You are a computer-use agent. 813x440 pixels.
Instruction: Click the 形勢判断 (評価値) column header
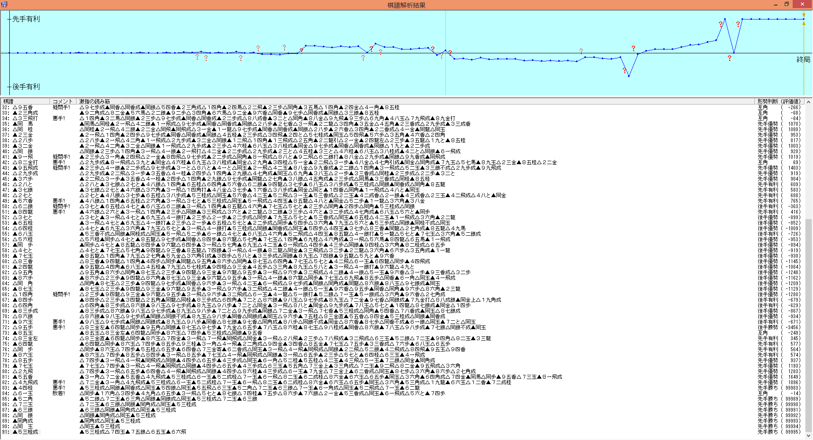point(779,102)
